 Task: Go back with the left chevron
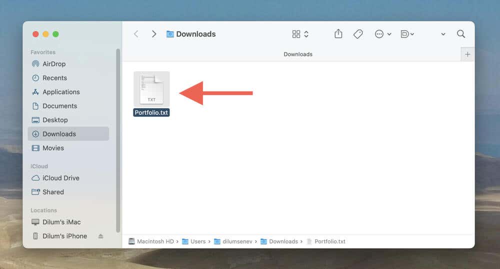[x=136, y=34]
